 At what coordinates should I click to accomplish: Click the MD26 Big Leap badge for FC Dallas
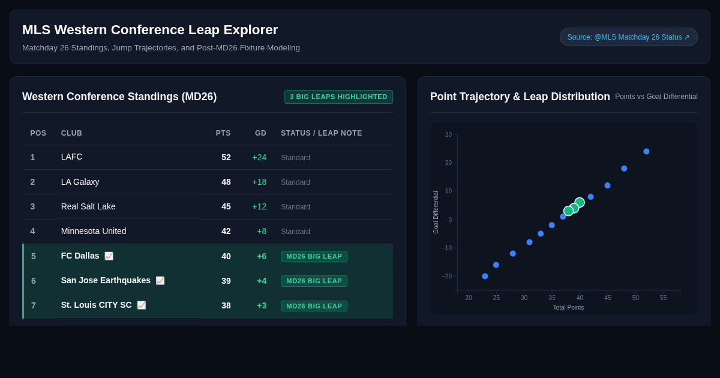(314, 256)
